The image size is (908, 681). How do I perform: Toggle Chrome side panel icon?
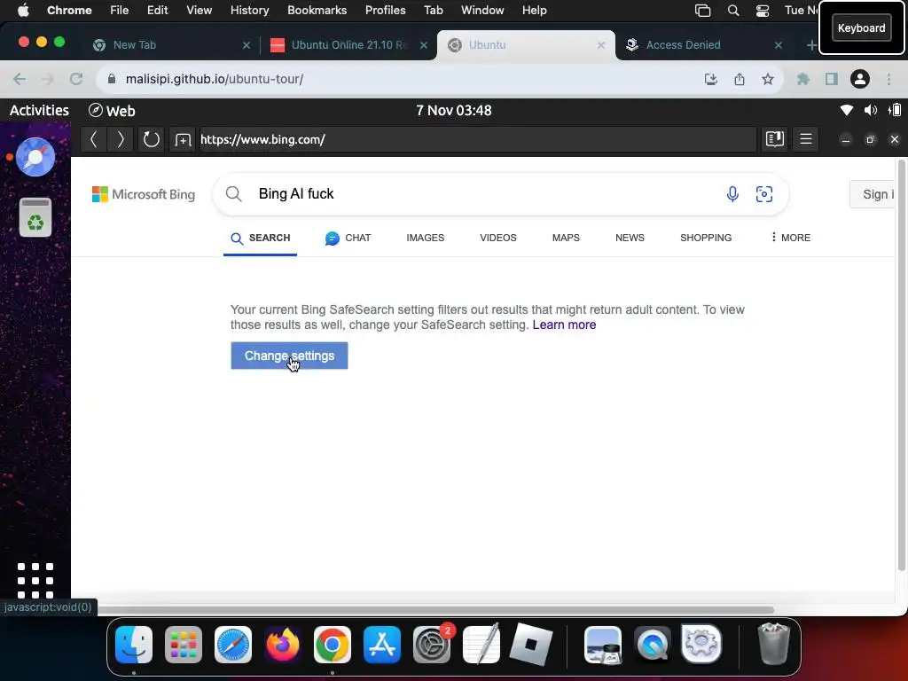tap(832, 79)
